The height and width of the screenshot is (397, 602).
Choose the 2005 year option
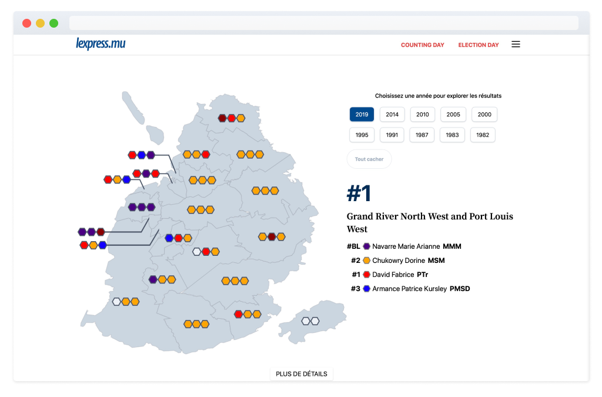pyautogui.click(x=453, y=115)
